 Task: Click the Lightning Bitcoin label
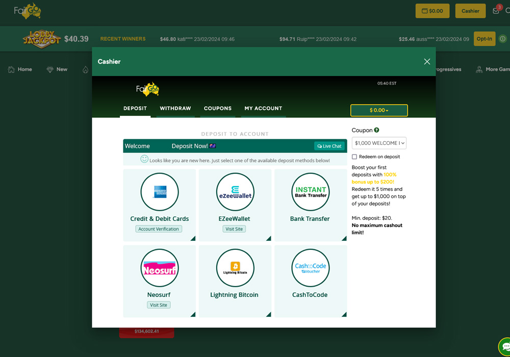(x=234, y=295)
